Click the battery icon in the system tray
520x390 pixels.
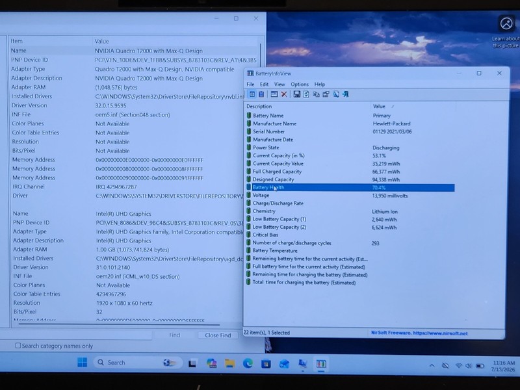point(480,366)
